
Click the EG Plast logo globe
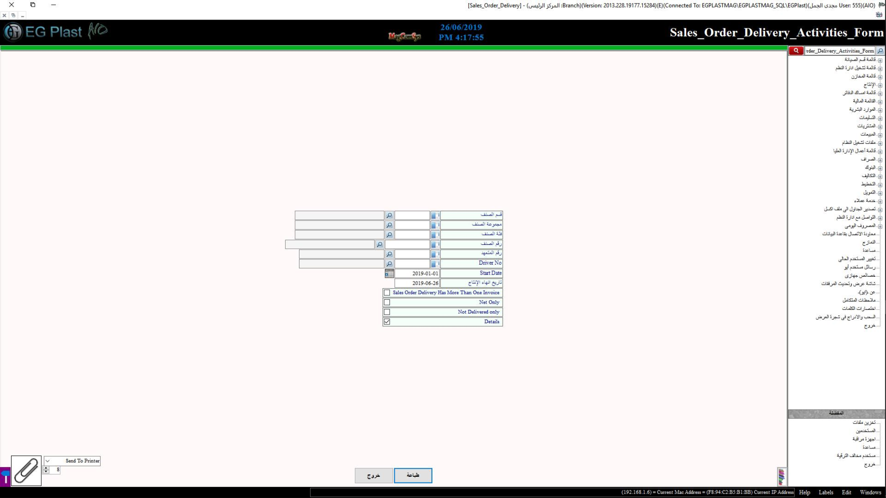(13, 32)
